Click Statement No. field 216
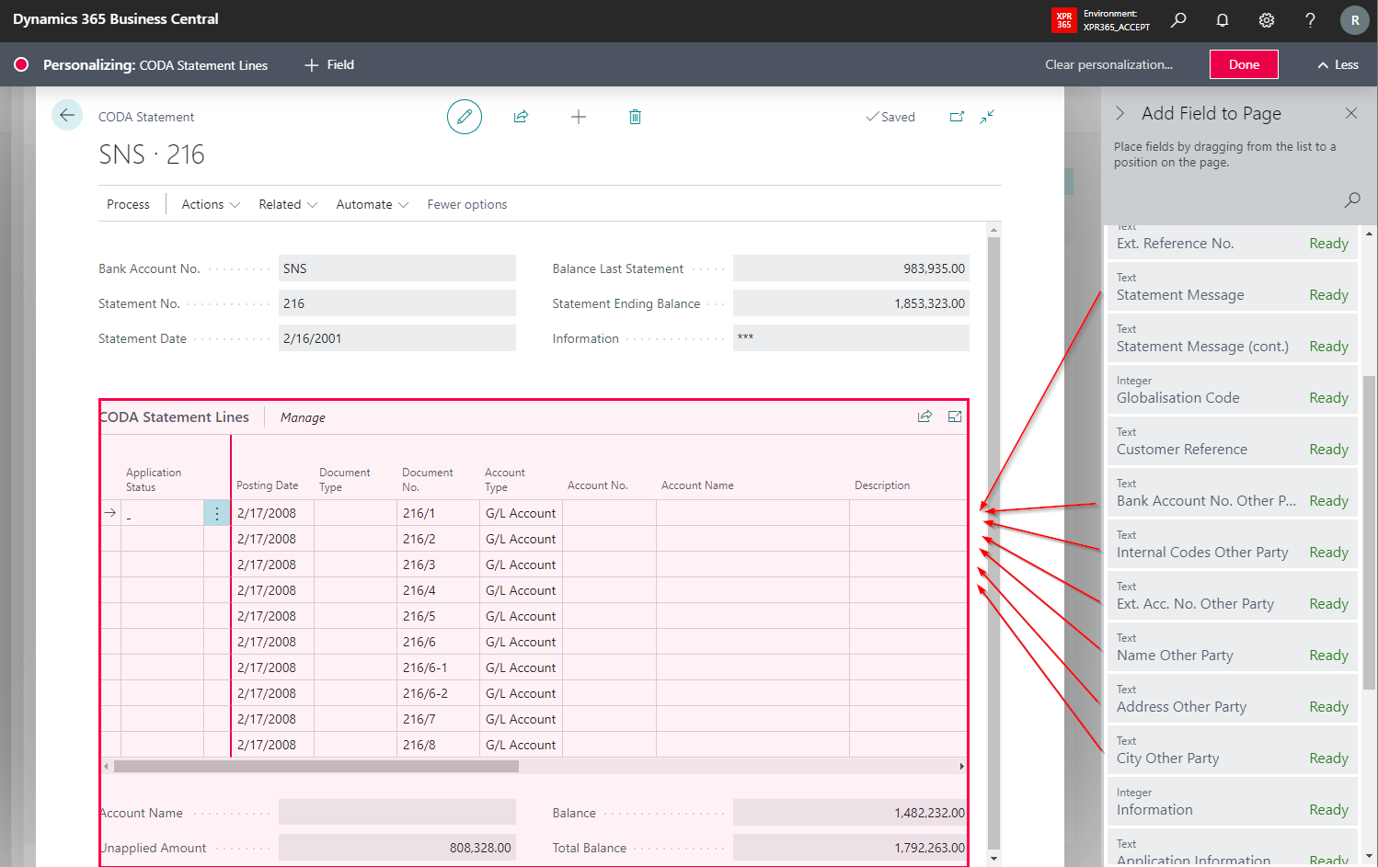The width and height of the screenshot is (1378, 867). point(397,303)
